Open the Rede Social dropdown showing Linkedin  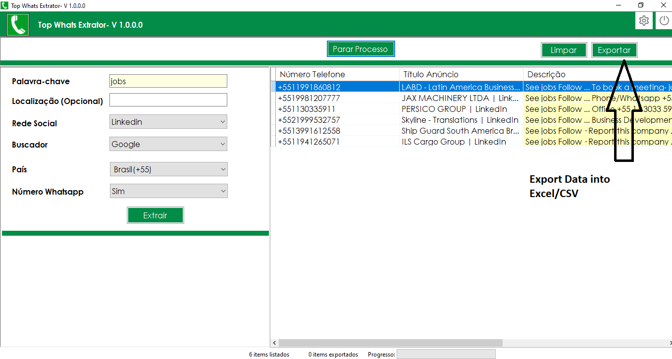click(x=168, y=122)
